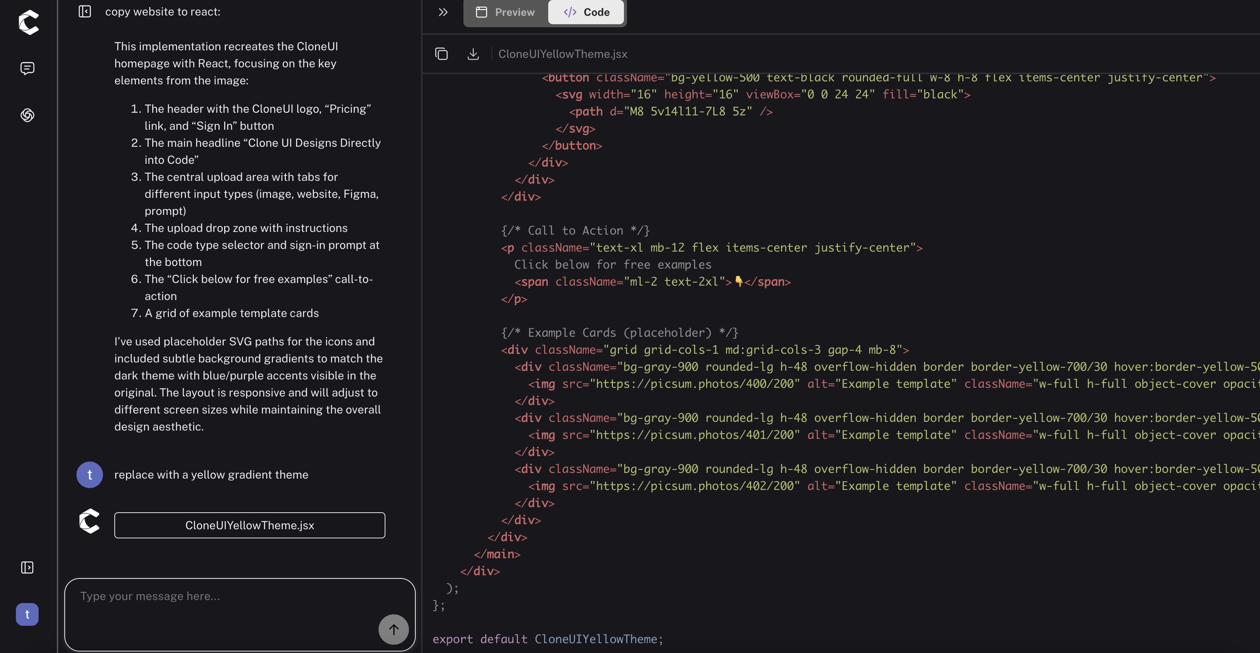Expand the sidebar panel icon at bottom left
This screenshot has width=1260, height=653.
pyautogui.click(x=27, y=567)
